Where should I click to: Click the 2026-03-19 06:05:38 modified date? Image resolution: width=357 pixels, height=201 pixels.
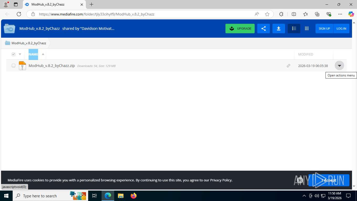pyautogui.click(x=313, y=66)
